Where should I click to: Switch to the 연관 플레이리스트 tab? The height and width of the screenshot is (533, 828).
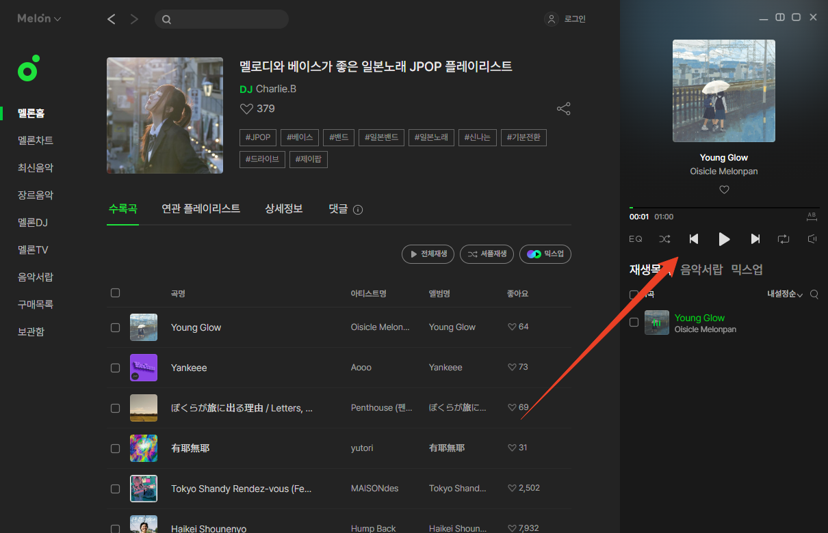(x=200, y=209)
